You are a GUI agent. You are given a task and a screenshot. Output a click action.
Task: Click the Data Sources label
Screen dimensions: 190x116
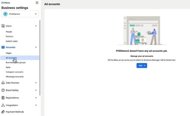[x=12, y=83]
